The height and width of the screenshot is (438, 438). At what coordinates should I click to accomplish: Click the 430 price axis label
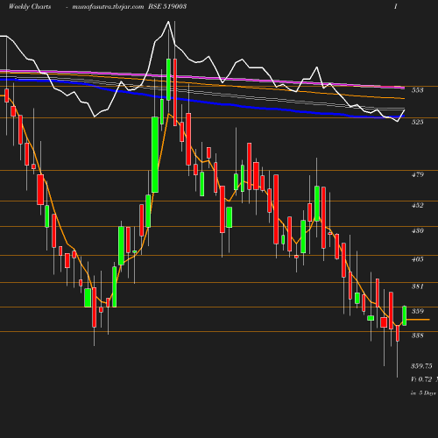(x=417, y=230)
